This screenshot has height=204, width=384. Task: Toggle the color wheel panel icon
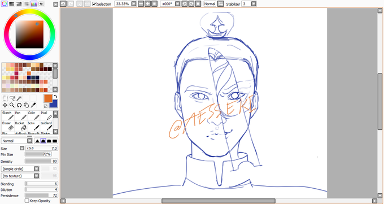coord(4,4)
